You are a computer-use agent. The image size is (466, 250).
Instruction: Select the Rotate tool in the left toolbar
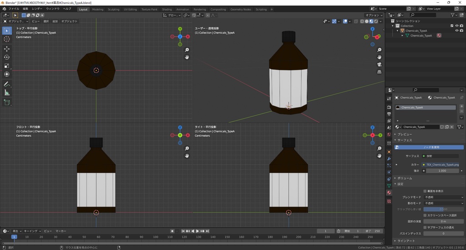(x=7, y=57)
